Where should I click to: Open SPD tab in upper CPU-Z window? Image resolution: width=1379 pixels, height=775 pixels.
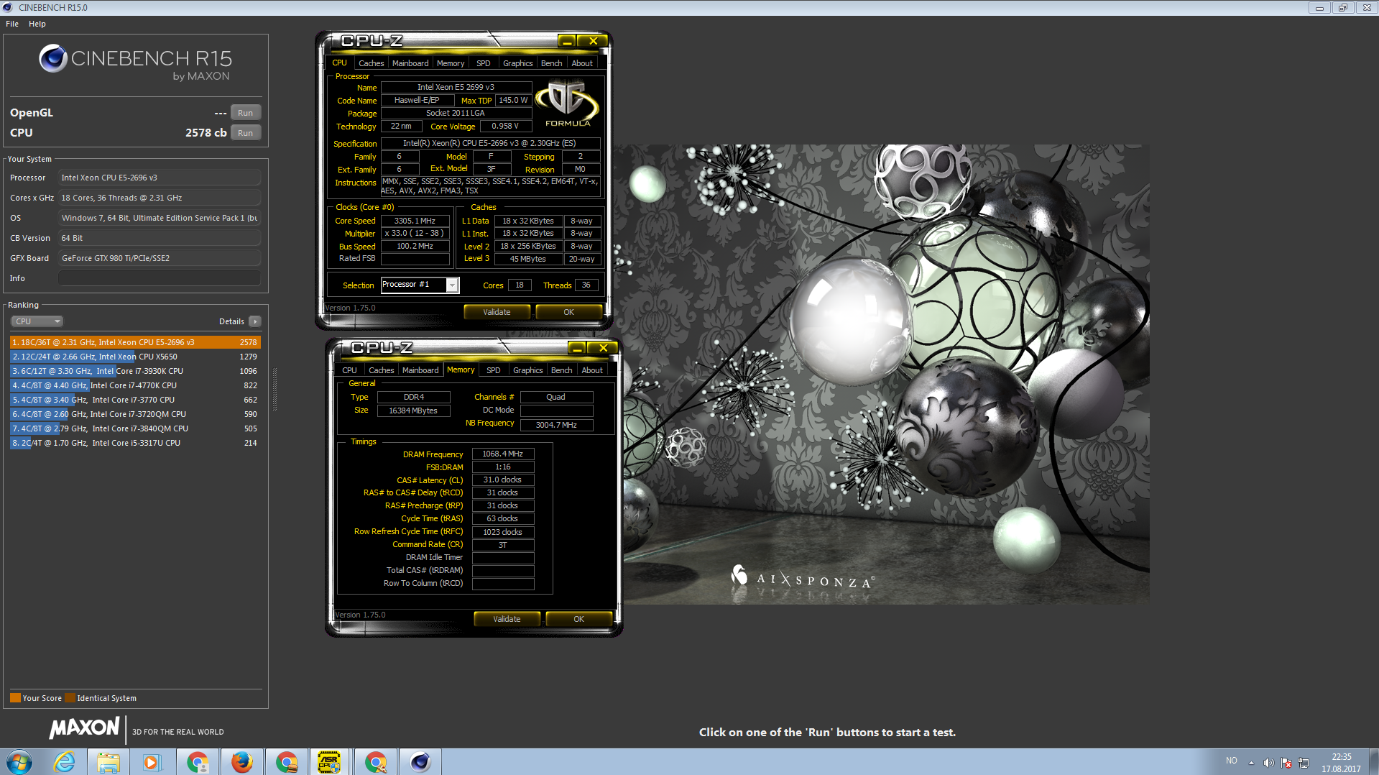[484, 63]
